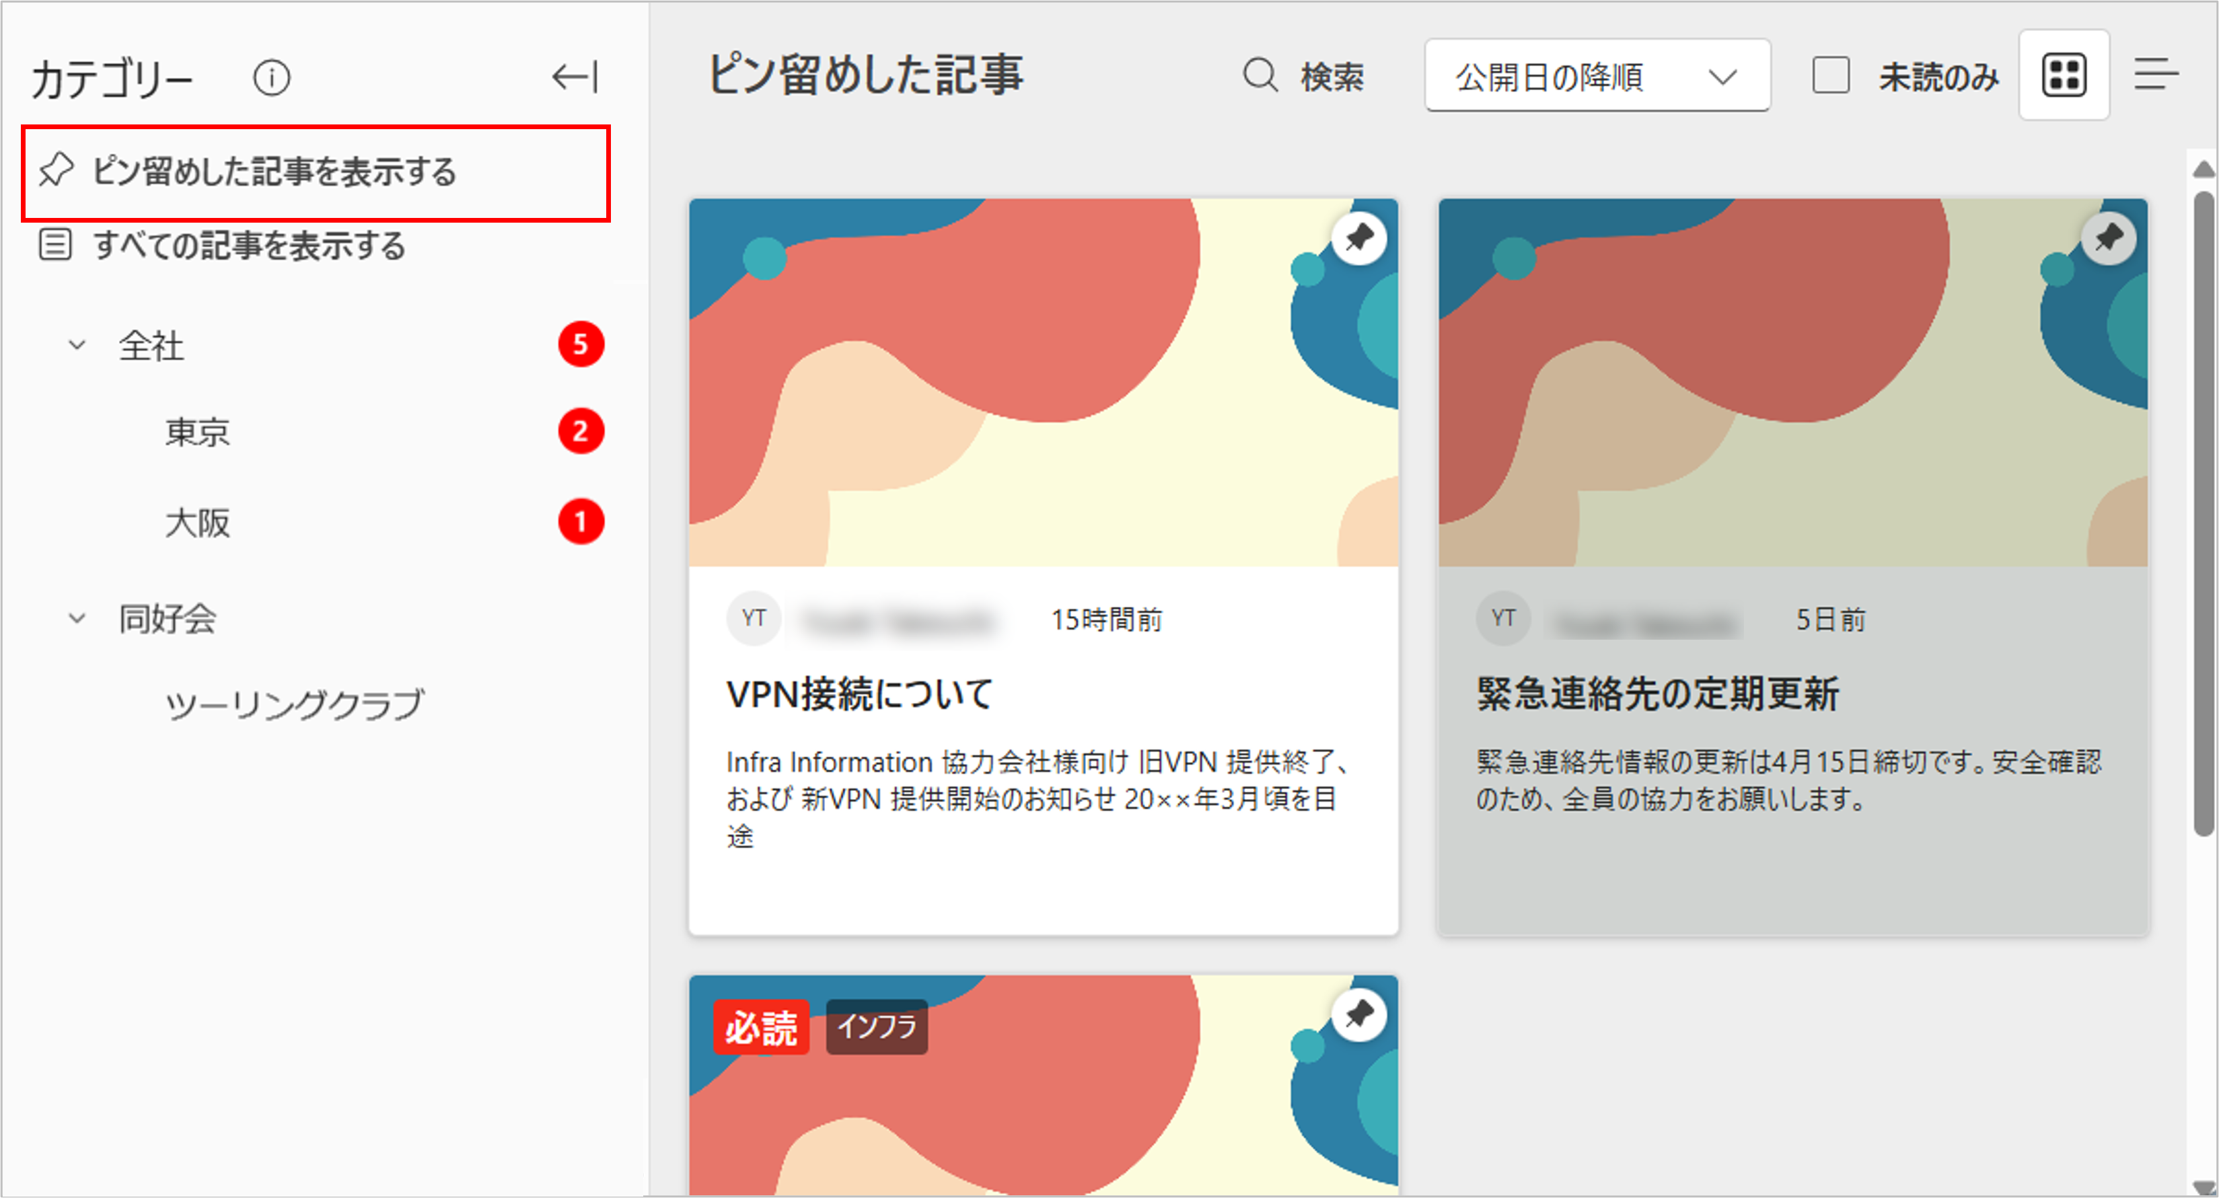Show pinned articles via ピン留めした記事を表示する

tap(316, 172)
